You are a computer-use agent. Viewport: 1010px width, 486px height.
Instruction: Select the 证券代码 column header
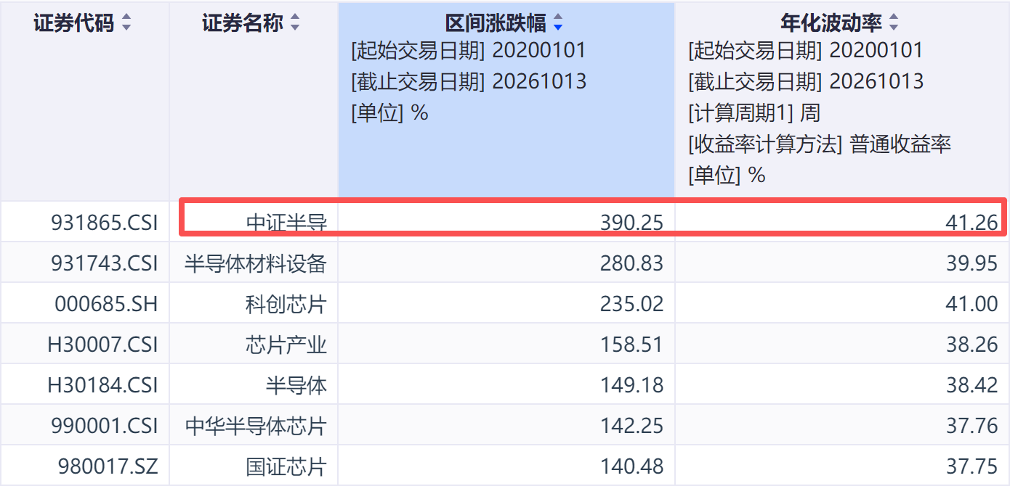(x=74, y=23)
